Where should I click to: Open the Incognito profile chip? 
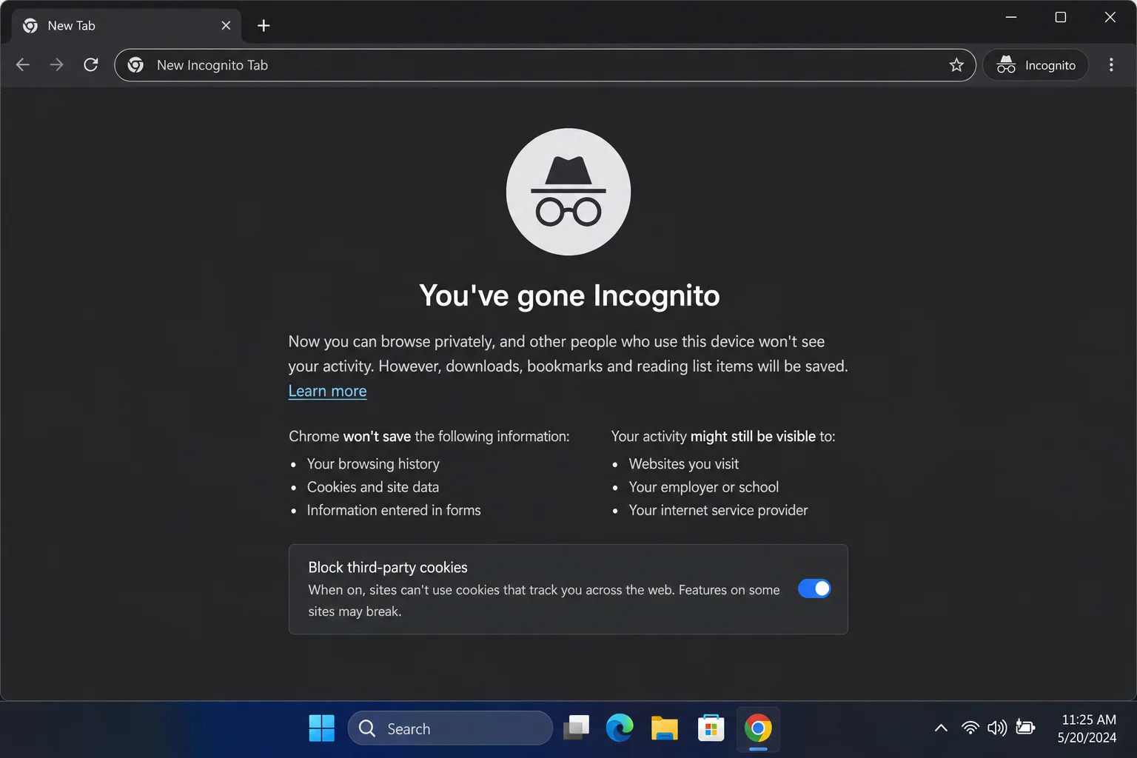click(1036, 65)
